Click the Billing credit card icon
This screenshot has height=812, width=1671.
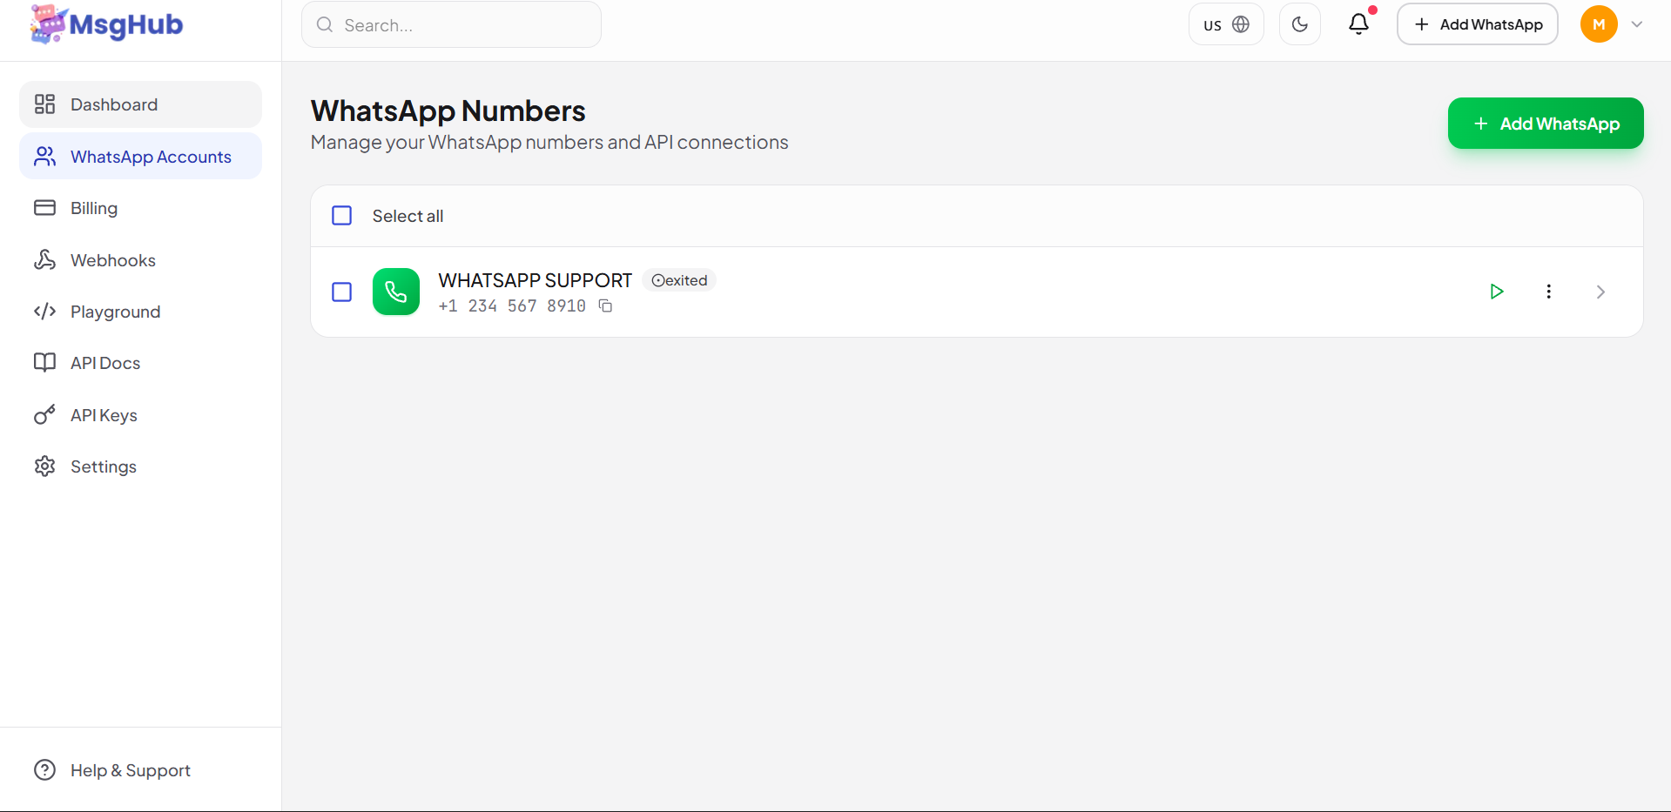point(44,208)
